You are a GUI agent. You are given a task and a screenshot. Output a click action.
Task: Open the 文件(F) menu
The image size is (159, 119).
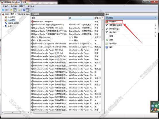tap(5, 6)
